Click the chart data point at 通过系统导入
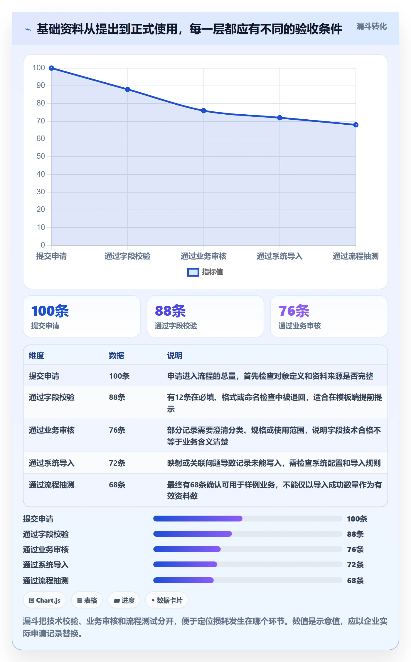Screen dimensions: 411x662 pos(279,118)
